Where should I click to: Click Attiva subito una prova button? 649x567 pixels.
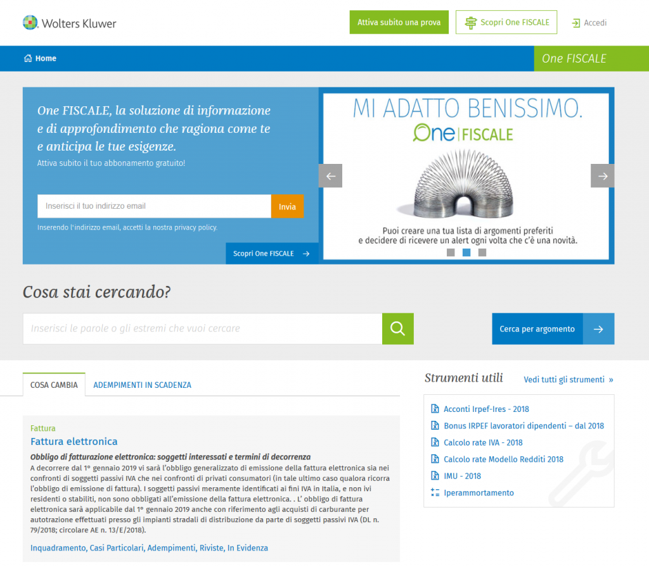(x=399, y=22)
